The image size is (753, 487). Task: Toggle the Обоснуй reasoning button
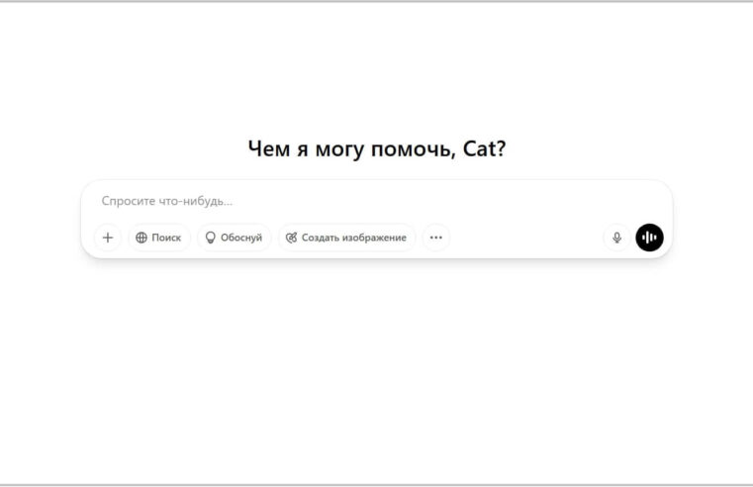click(235, 238)
